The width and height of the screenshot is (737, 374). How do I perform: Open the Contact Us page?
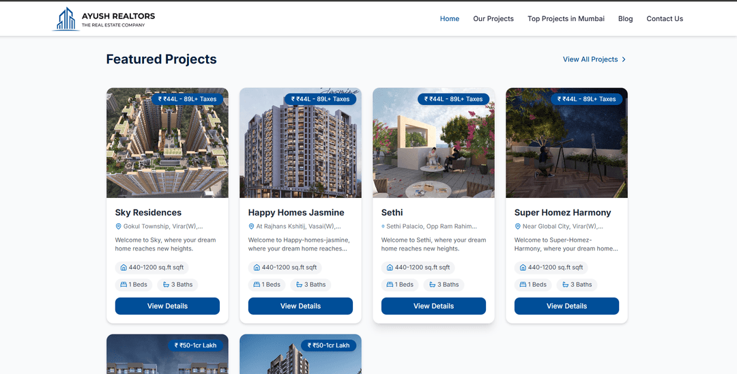[664, 19]
